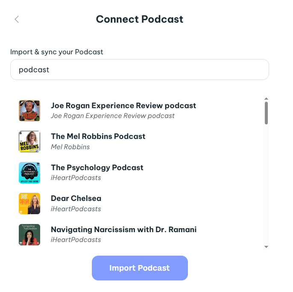Select 'The Mel Robbins Podcast' title
This screenshot has height=292, width=293.
(x=98, y=136)
